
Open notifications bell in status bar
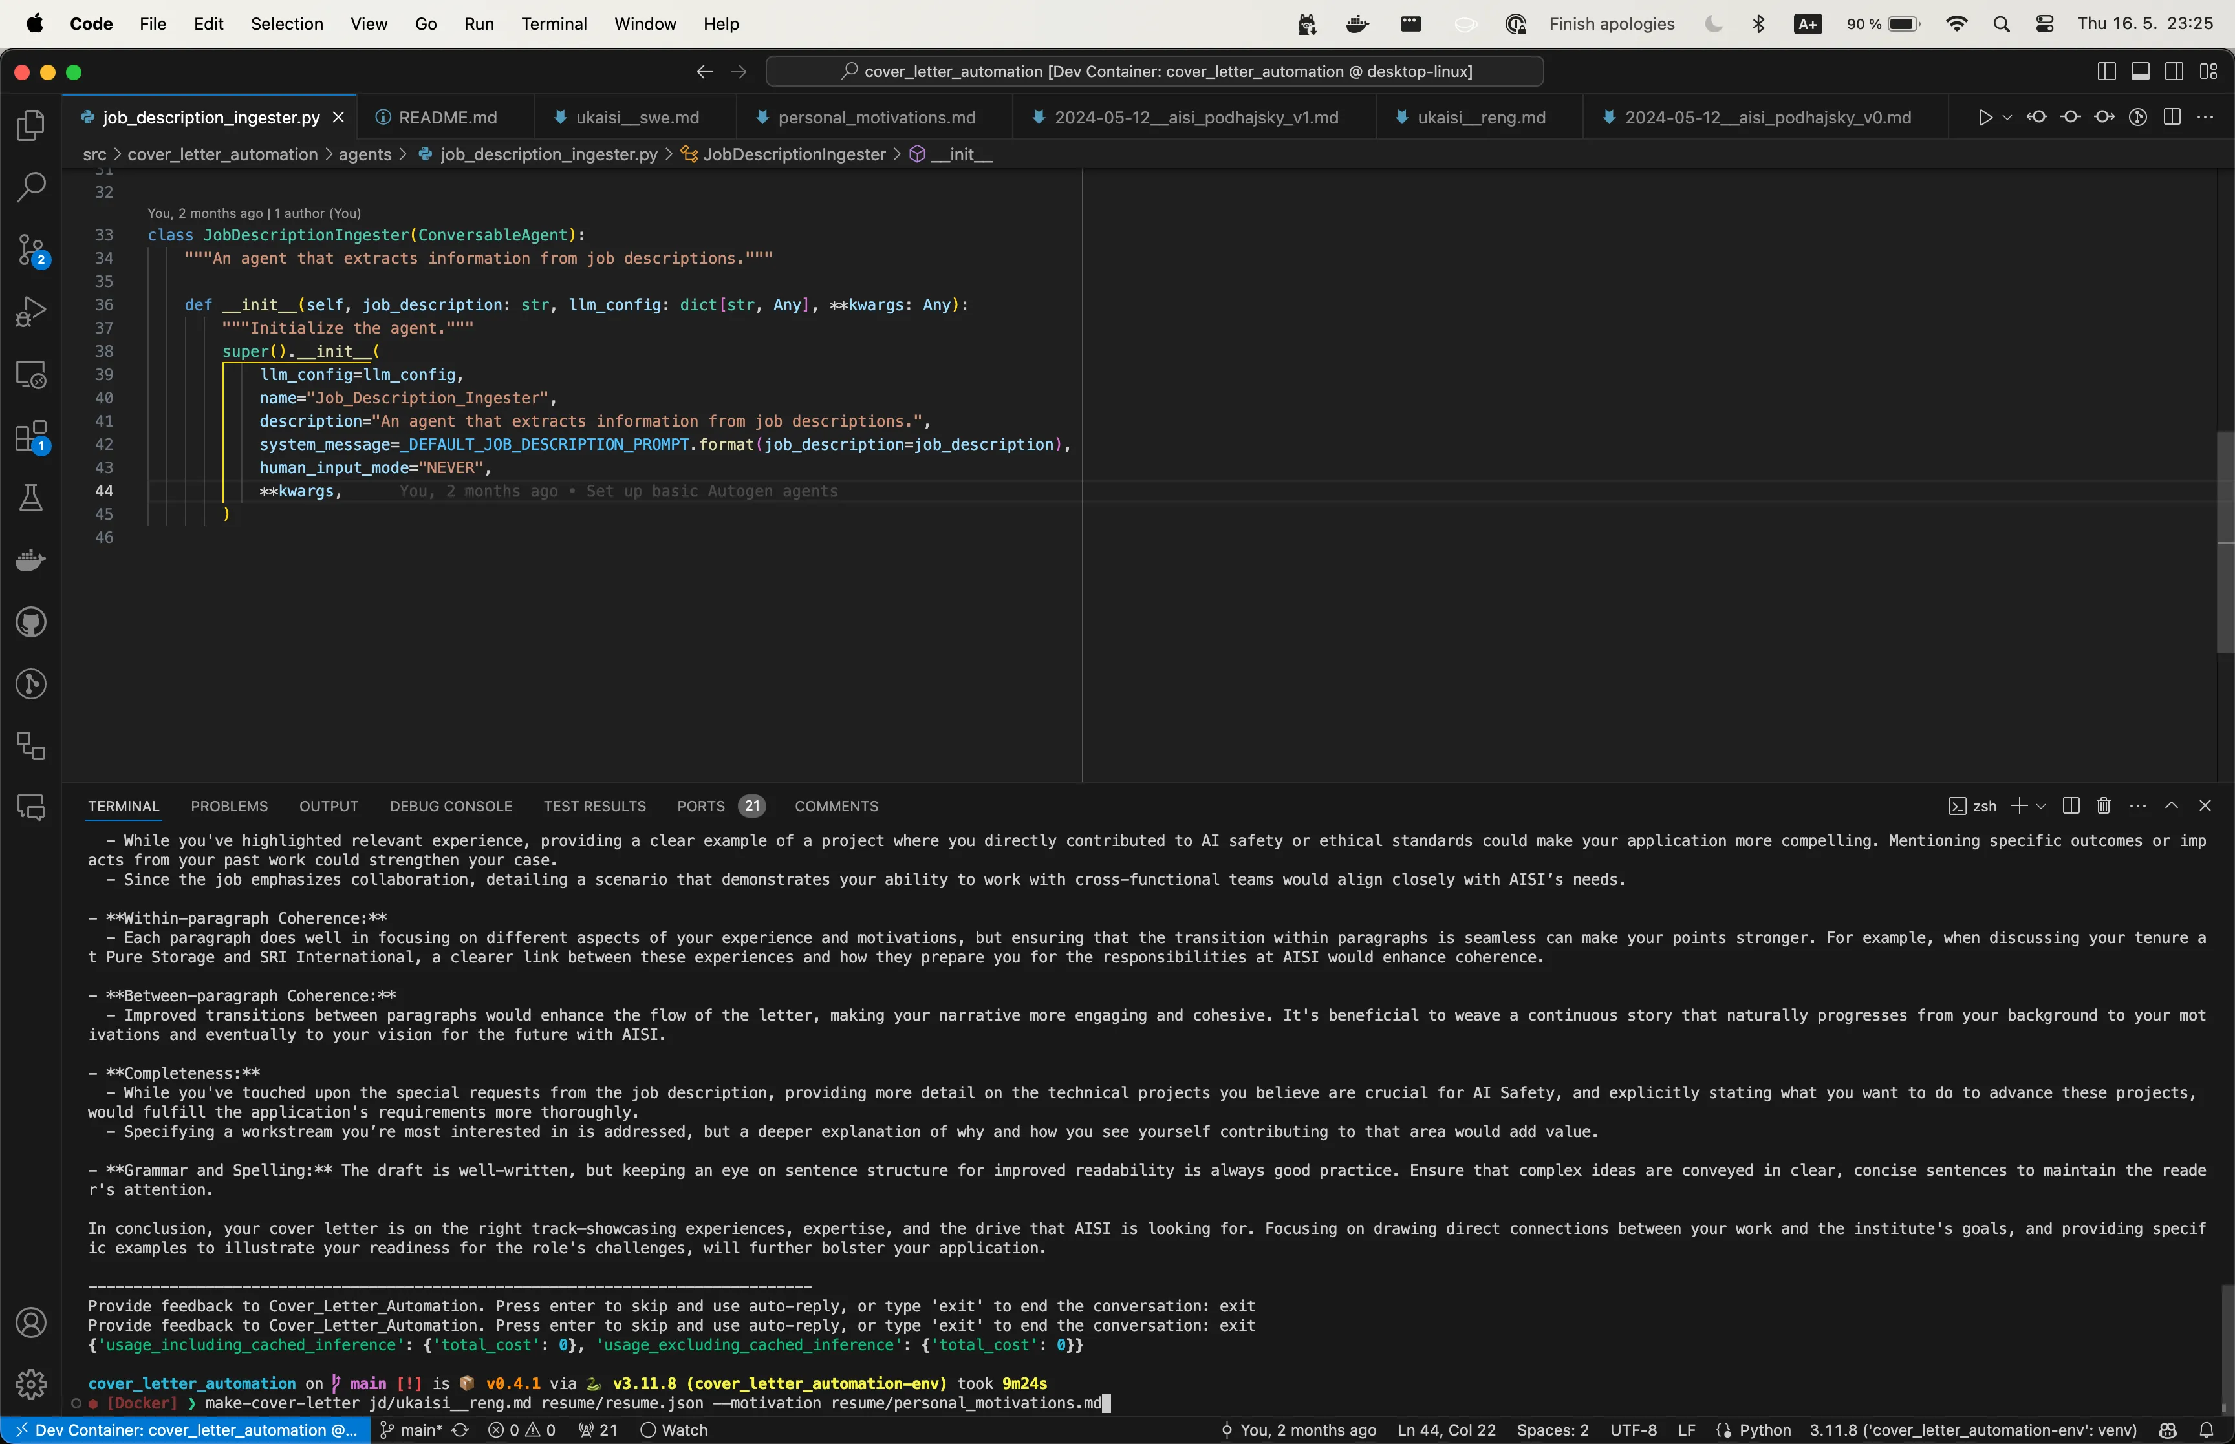click(x=2207, y=1430)
